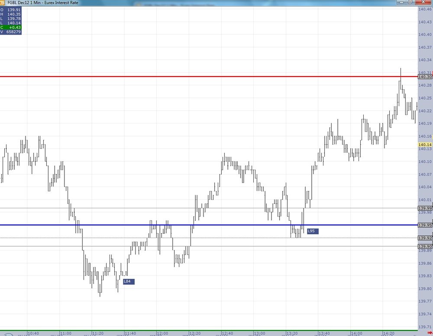This screenshot has width=433, height=336.
Task: Click the 140.22 price axis label
Action: pos(425,111)
